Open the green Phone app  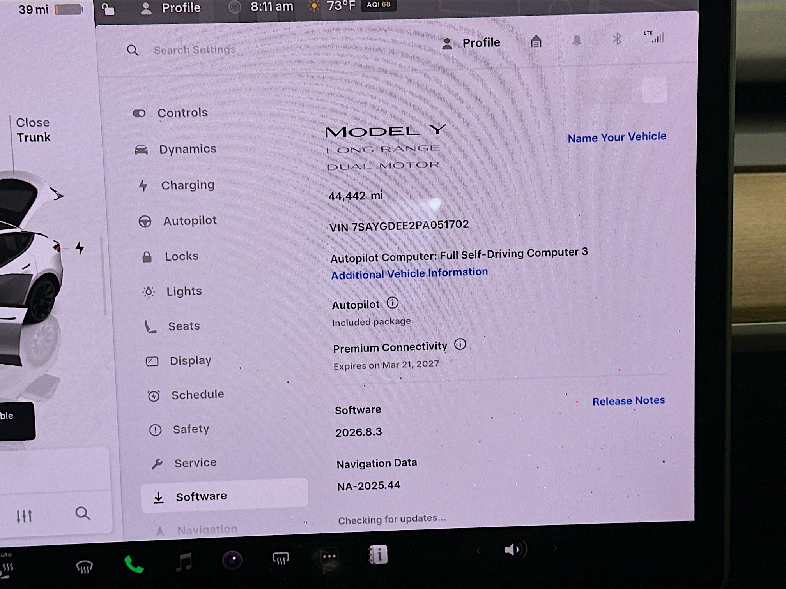pyautogui.click(x=134, y=564)
